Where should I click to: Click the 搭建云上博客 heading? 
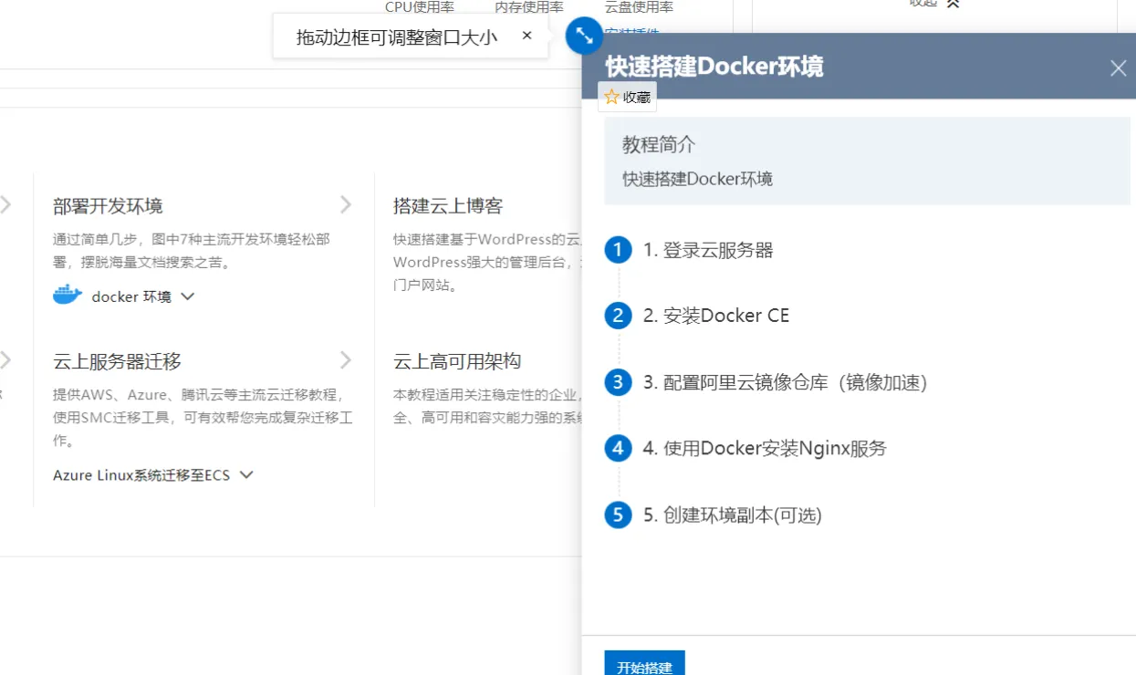point(448,206)
